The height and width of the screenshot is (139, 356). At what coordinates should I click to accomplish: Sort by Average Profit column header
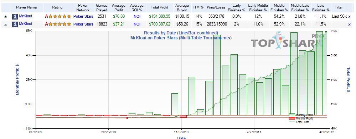pyautogui.click(x=119, y=7)
